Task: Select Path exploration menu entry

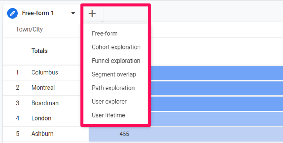Action: (113, 88)
